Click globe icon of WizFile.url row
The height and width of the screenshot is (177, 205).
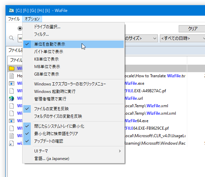(x=12, y=98)
